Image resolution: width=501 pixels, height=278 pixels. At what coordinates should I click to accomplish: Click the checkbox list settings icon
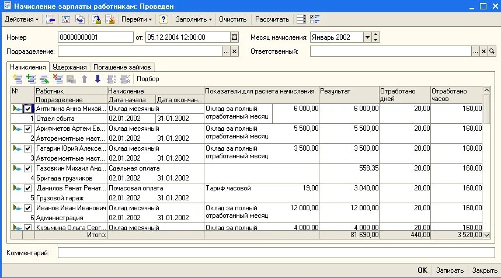(315, 19)
